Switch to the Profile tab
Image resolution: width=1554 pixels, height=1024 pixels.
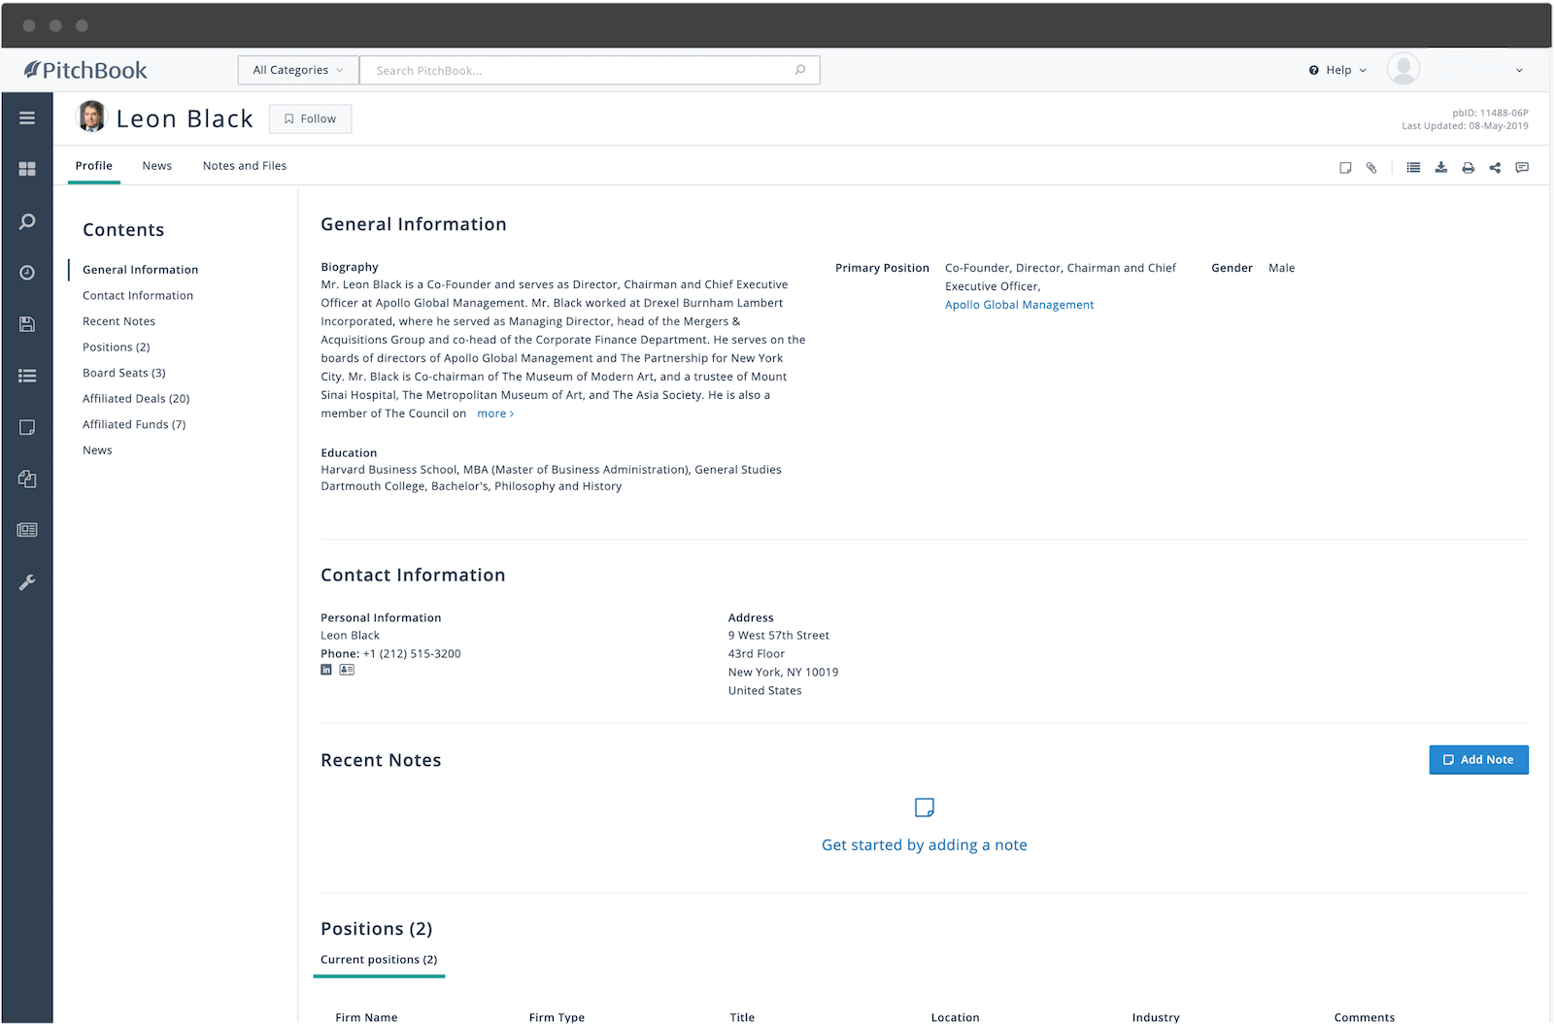click(x=94, y=166)
